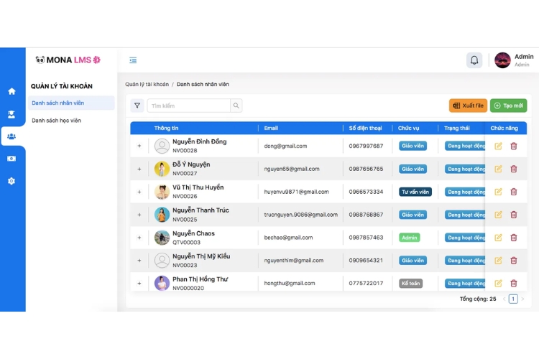Viewport: 539px width, 359px height.
Task: Click the Tạo mới button
Action: click(x=508, y=106)
